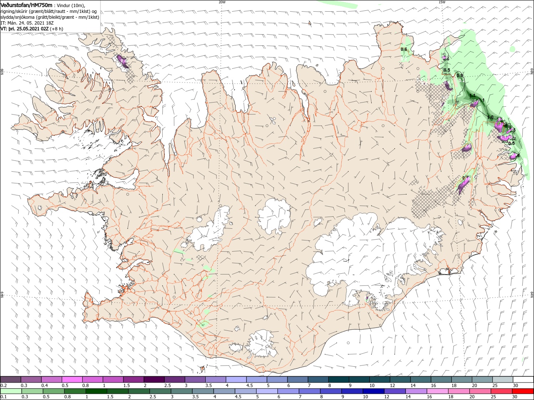
Task: Click the 14 label of the lower legend
Action: point(409,397)
